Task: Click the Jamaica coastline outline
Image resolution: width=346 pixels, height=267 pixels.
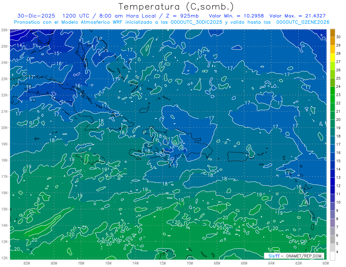Action: (x=91, y=159)
